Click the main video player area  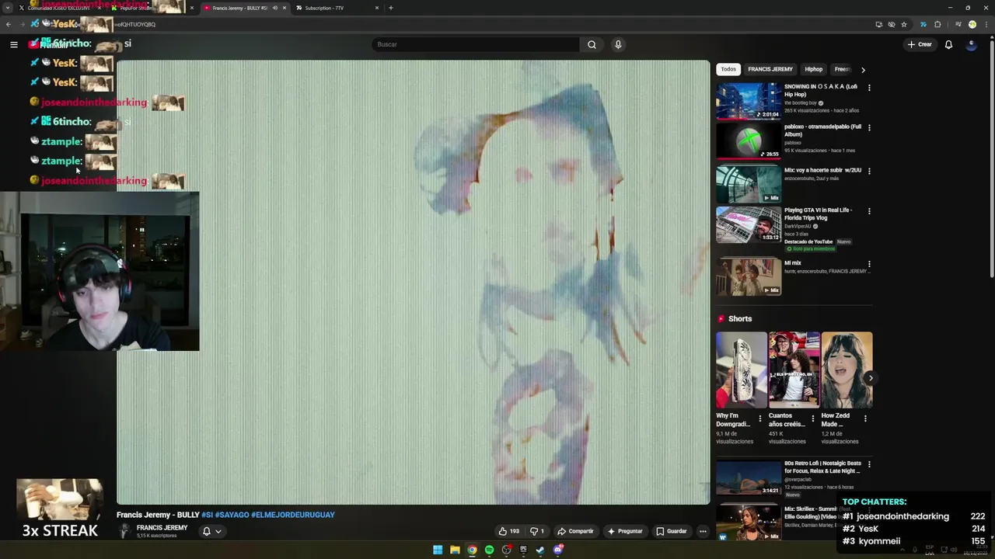(x=413, y=283)
